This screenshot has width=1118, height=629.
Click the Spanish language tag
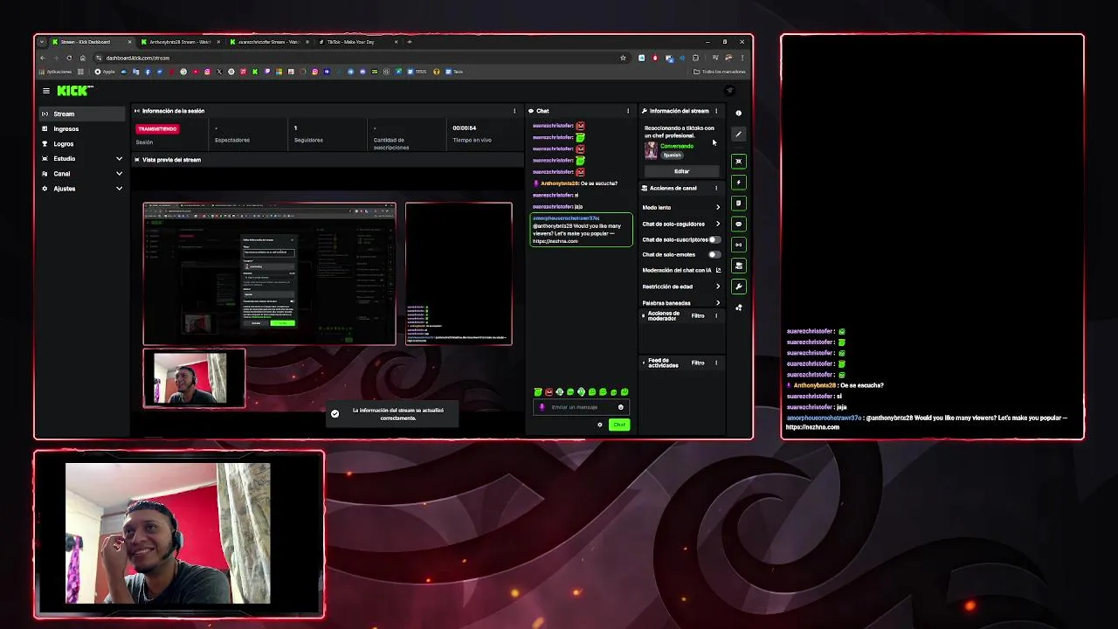pyautogui.click(x=672, y=156)
